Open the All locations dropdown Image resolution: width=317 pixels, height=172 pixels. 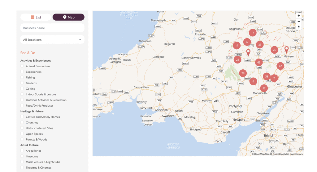point(52,40)
